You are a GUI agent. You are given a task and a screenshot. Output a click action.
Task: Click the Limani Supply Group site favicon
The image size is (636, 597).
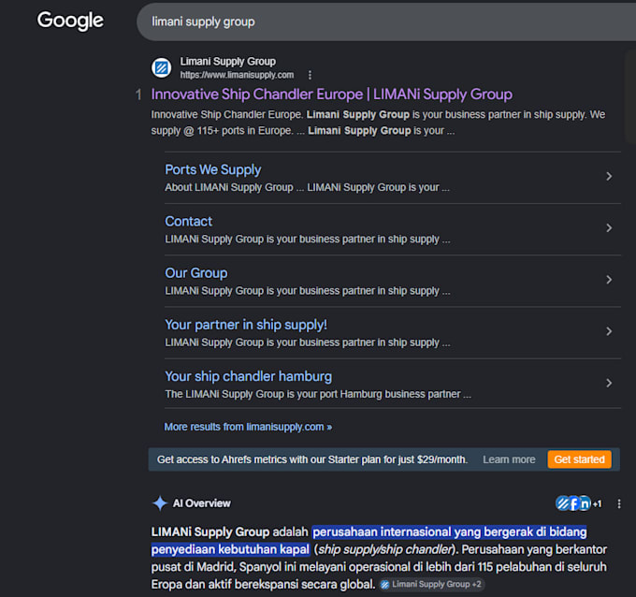tap(162, 67)
